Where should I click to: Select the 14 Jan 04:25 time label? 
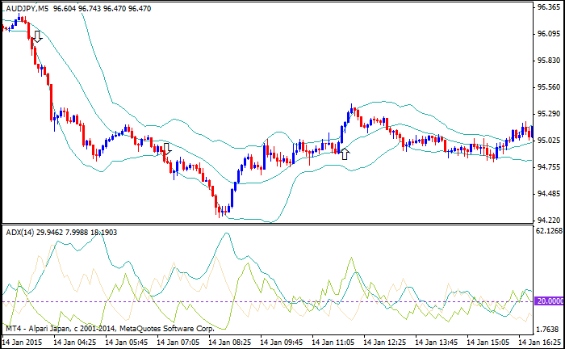tap(74, 343)
